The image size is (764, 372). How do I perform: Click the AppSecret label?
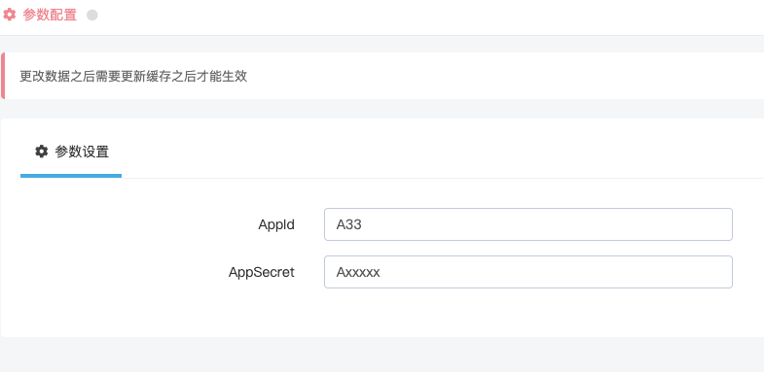coord(262,272)
